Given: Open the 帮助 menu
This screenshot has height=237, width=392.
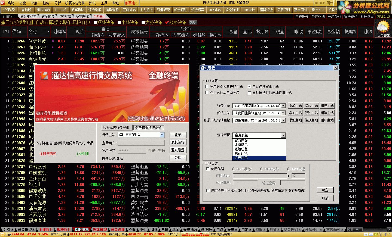Looking at the screenshot, I should click(116, 3).
